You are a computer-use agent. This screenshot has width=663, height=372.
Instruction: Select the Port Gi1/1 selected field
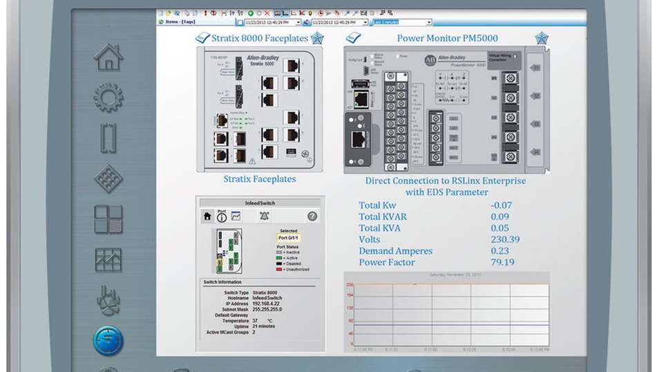click(287, 238)
